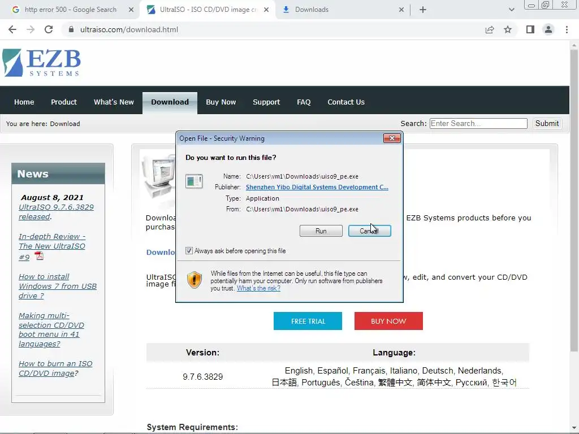Click the application file icon in dialog
Screen dimensions: 579x434
pyautogui.click(x=194, y=181)
